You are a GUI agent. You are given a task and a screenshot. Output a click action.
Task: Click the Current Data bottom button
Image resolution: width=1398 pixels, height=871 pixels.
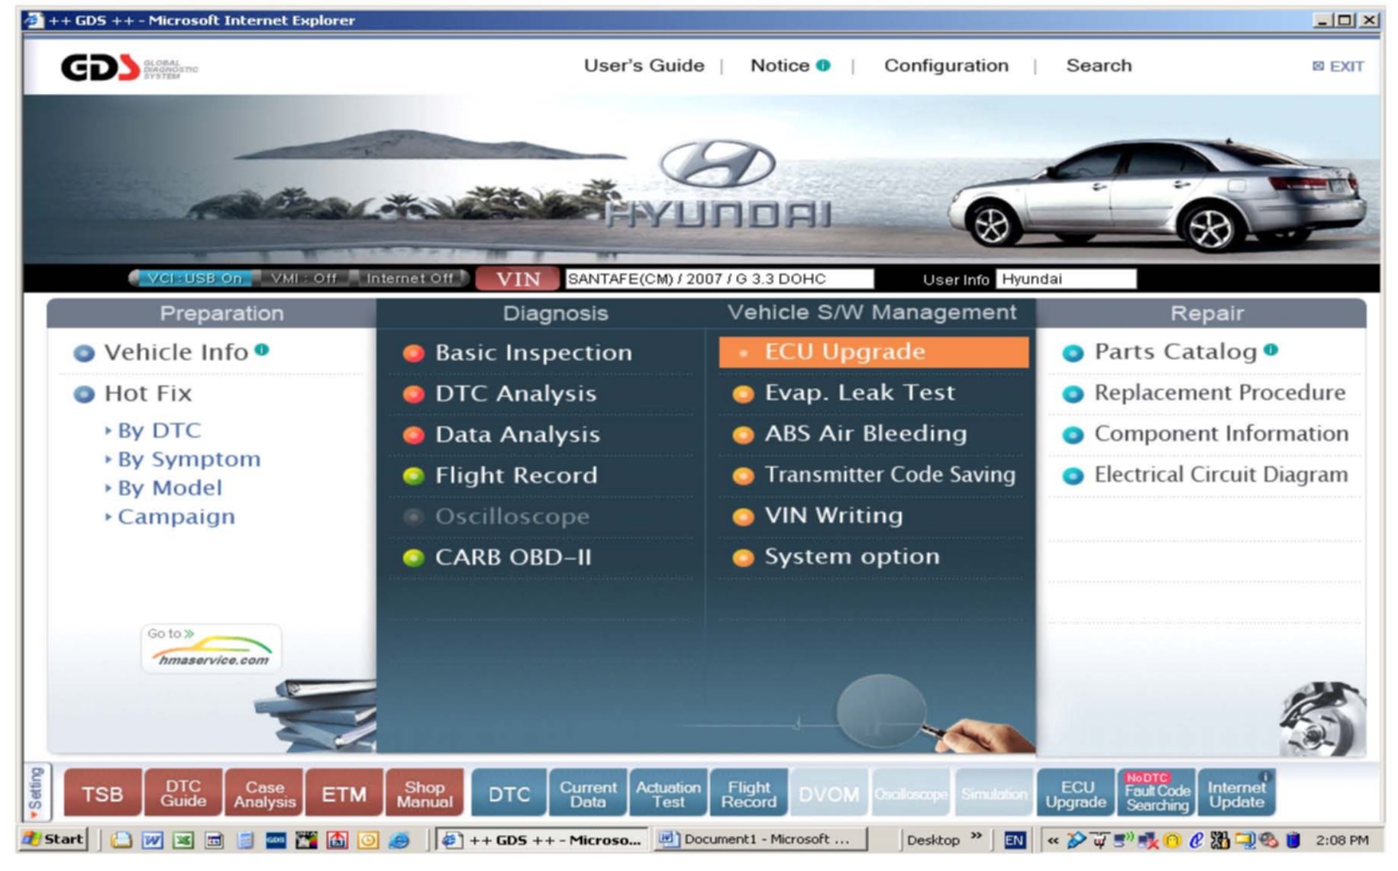[587, 794]
